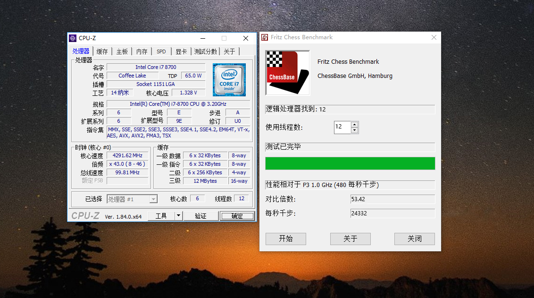Viewport: 534px width, 298px height.
Task: Click the 测试已完毕 status text
Action: 350,147
